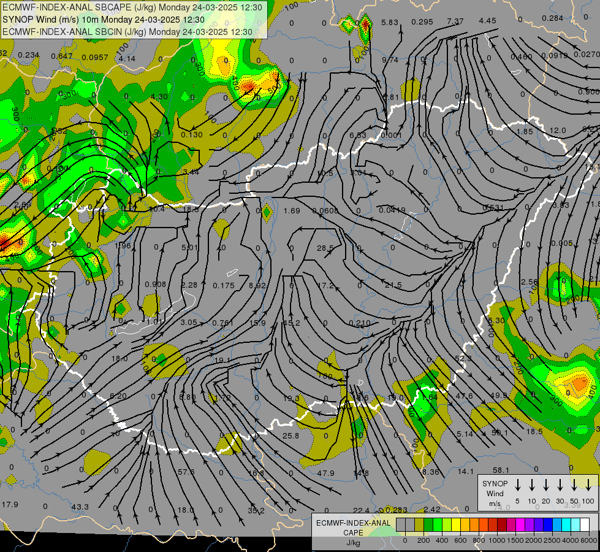600x552 pixels.
Task: Click the 58.1 value on the map
Action: tap(501, 470)
